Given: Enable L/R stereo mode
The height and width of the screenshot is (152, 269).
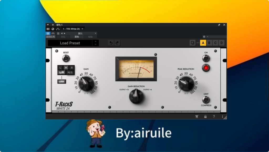Looking at the screenshot, I should click(x=61, y=72).
